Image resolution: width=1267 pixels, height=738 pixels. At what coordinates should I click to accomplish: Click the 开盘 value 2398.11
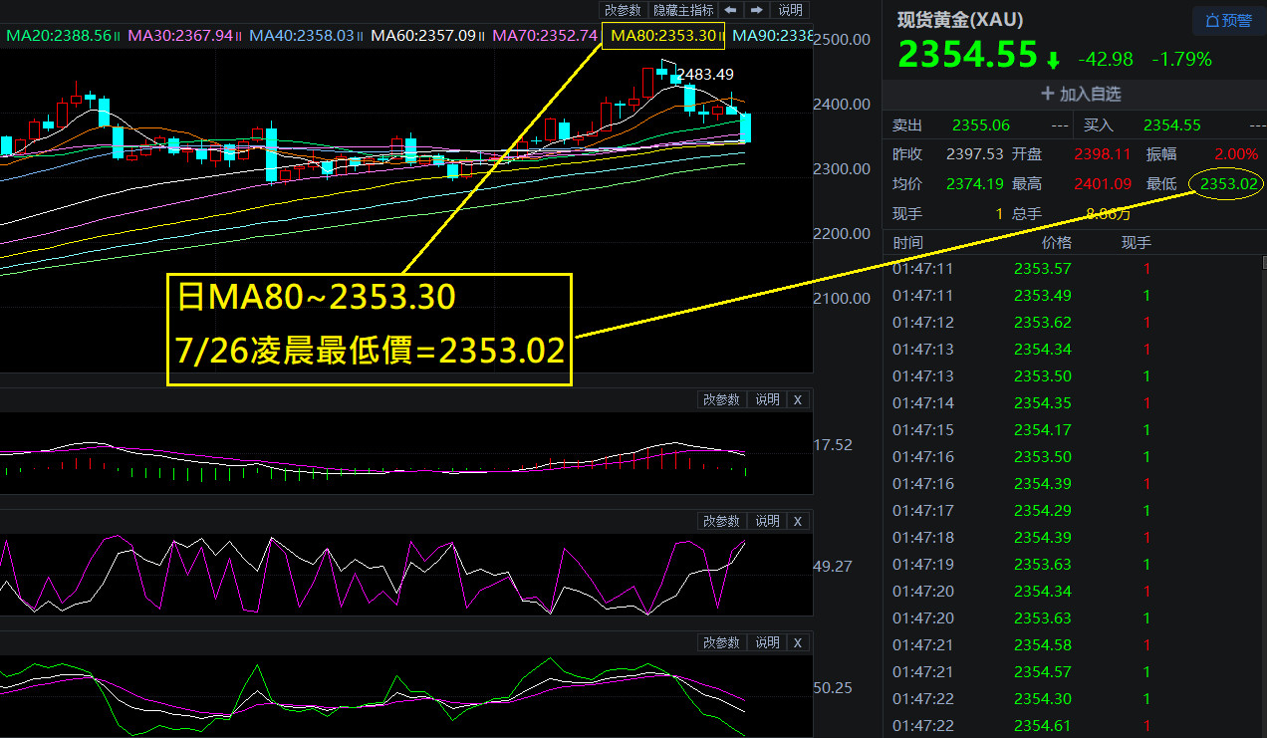tap(1103, 154)
